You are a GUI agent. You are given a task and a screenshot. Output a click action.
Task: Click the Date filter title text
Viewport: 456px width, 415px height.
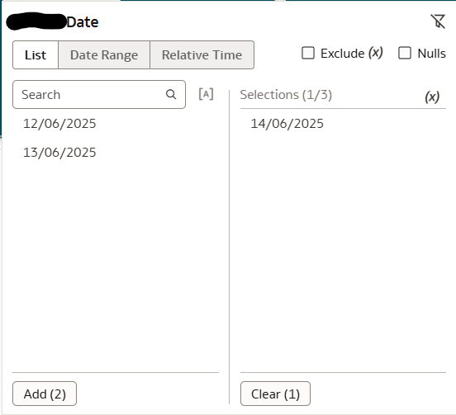click(x=83, y=22)
